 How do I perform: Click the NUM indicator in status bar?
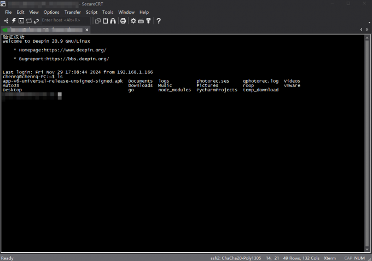pos(359,258)
